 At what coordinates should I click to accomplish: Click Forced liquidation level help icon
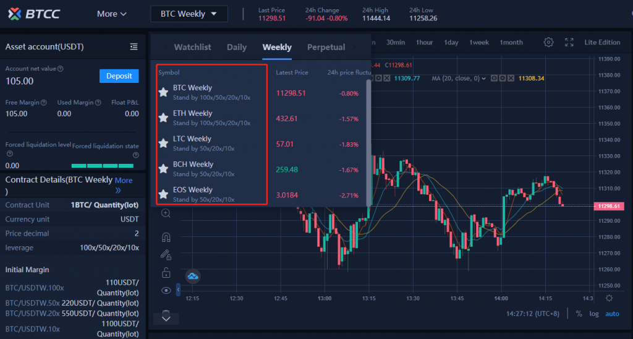pos(10,154)
